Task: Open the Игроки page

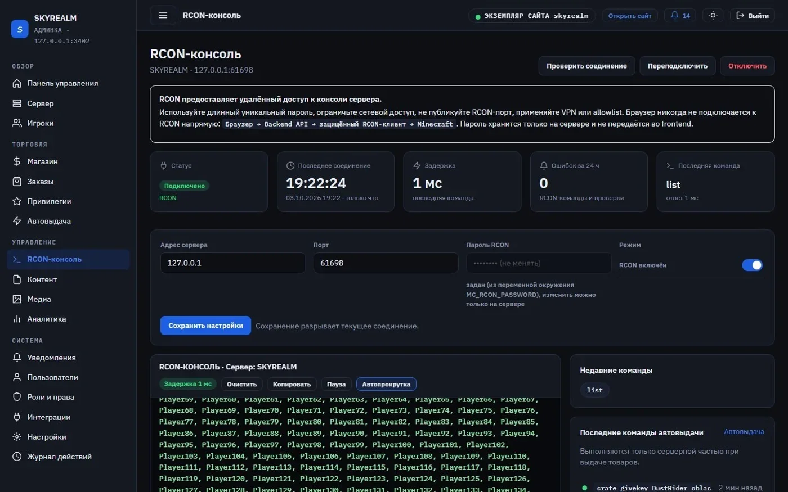Action: 68,123
